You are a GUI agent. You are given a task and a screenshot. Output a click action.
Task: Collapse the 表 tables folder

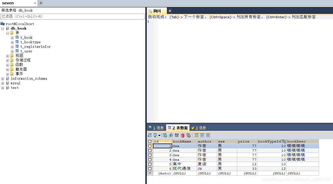pos(7,33)
